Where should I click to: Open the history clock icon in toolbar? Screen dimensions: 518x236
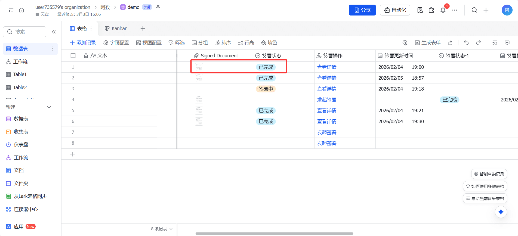(405, 43)
